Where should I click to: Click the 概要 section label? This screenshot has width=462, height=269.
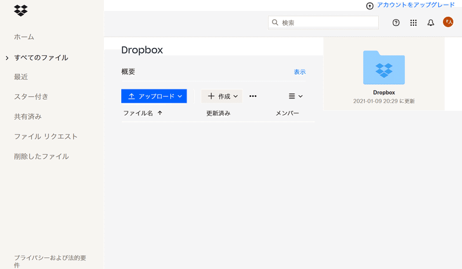pos(128,72)
